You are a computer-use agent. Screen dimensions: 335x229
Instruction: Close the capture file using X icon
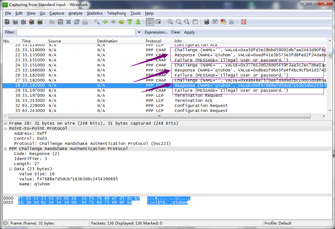point(68,22)
